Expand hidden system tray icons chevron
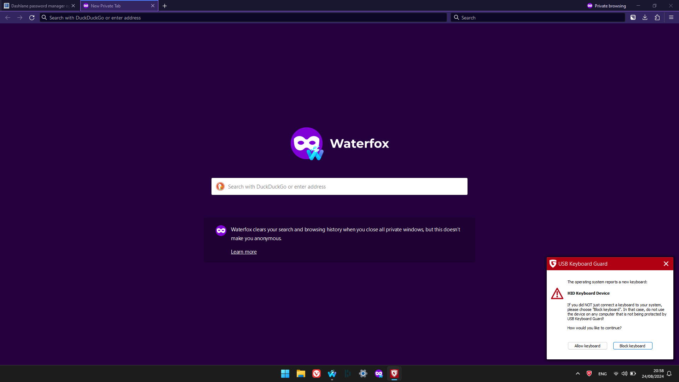This screenshot has height=382, width=679. coord(578,374)
